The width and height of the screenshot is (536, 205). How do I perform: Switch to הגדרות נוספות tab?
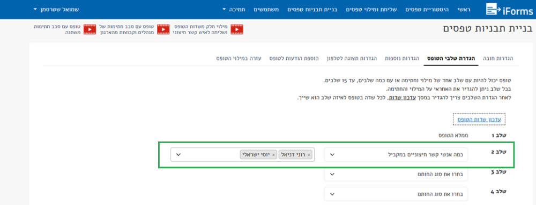[x=401, y=59]
